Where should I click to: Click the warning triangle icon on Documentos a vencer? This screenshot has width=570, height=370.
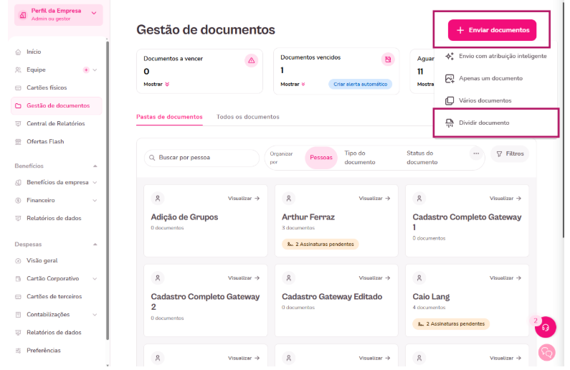click(251, 60)
